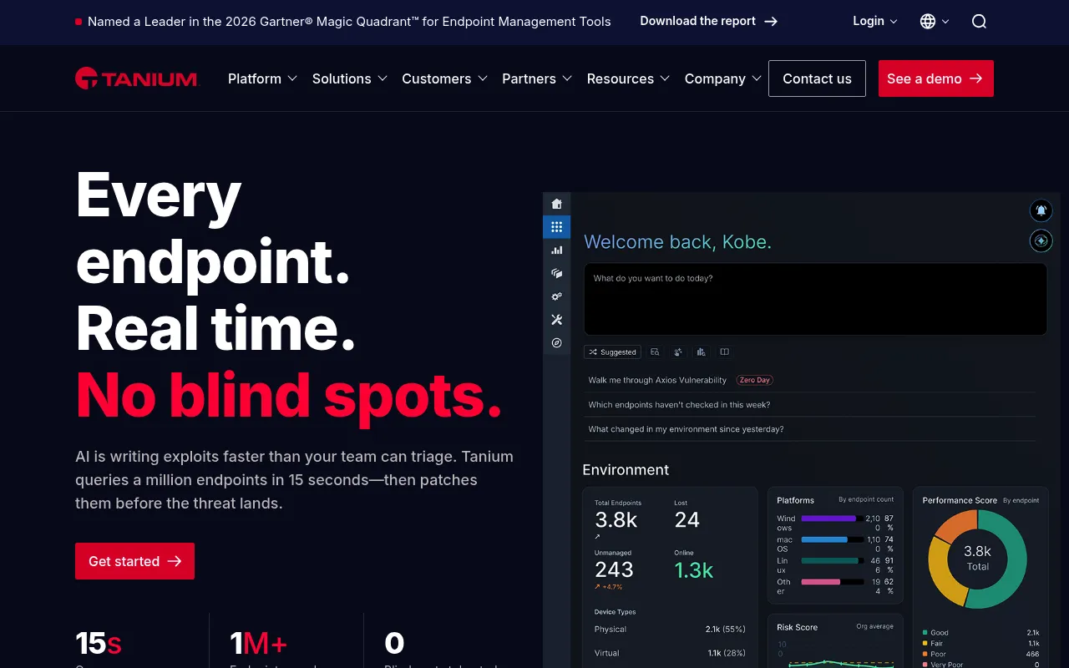
Task: Click the compass explore sidebar icon
Action: tap(557, 343)
